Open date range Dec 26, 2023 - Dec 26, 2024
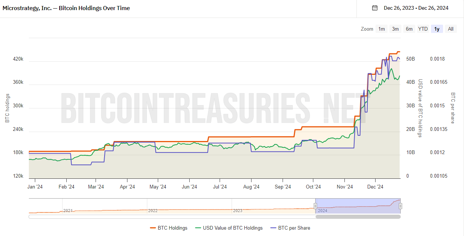Viewport: 464px width, 236px height. (x=416, y=8)
